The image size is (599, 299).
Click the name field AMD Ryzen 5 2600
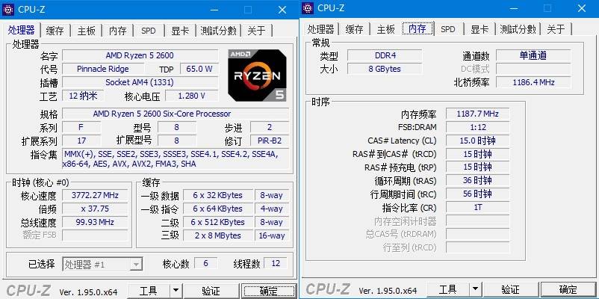[x=140, y=55]
